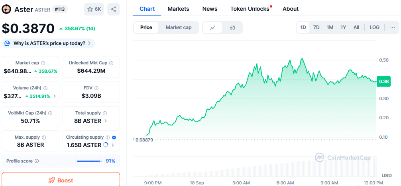This screenshot has height=186, width=401.
Task: Click the volume bars below chart
Action: click(x=254, y=167)
